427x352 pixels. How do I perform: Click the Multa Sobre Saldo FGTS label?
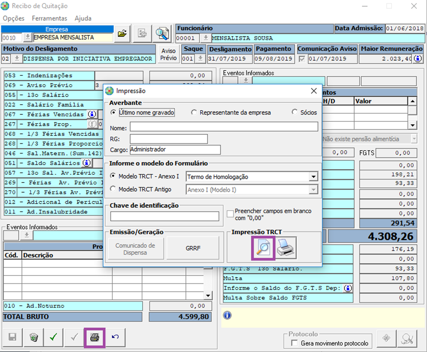pyautogui.click(x=288, y=298)
